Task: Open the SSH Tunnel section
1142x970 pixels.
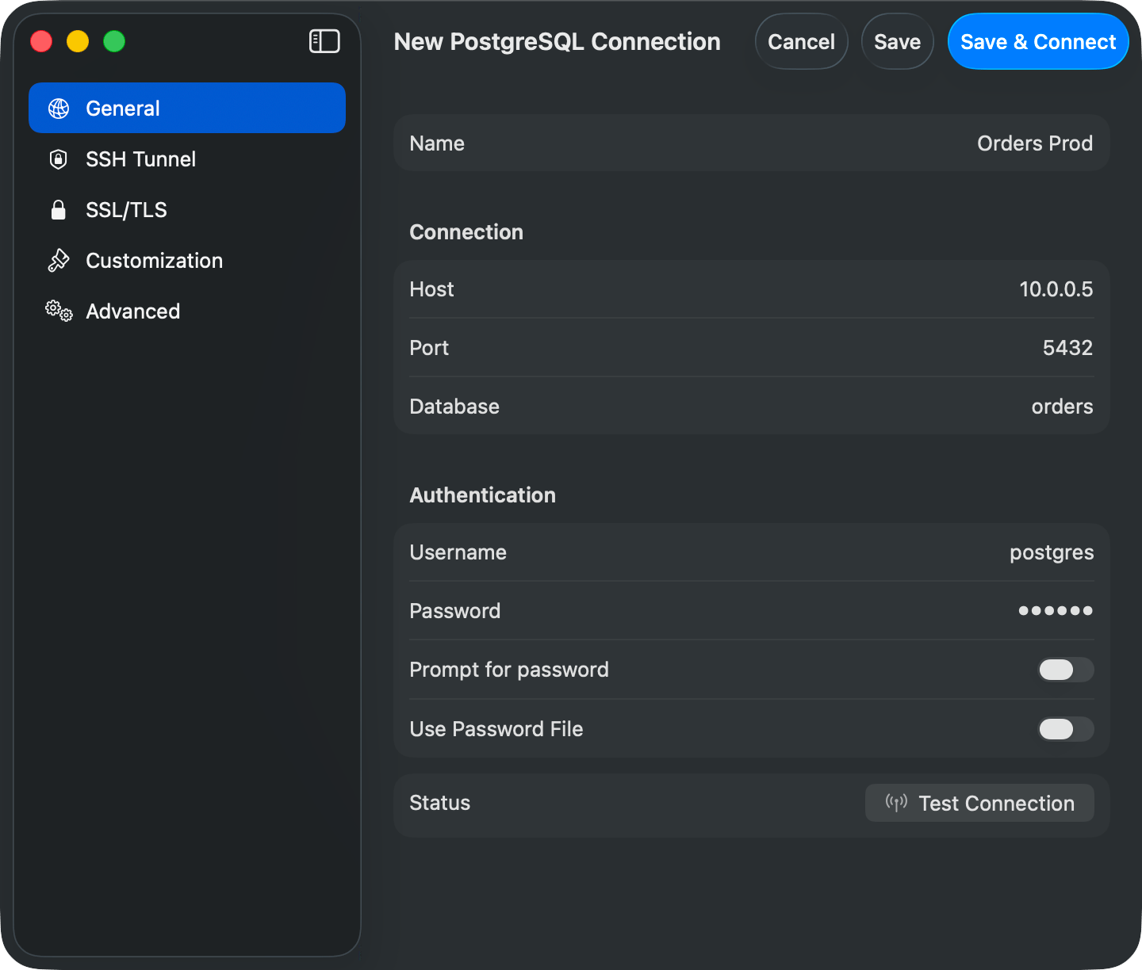Action: [x=187, y=158]
